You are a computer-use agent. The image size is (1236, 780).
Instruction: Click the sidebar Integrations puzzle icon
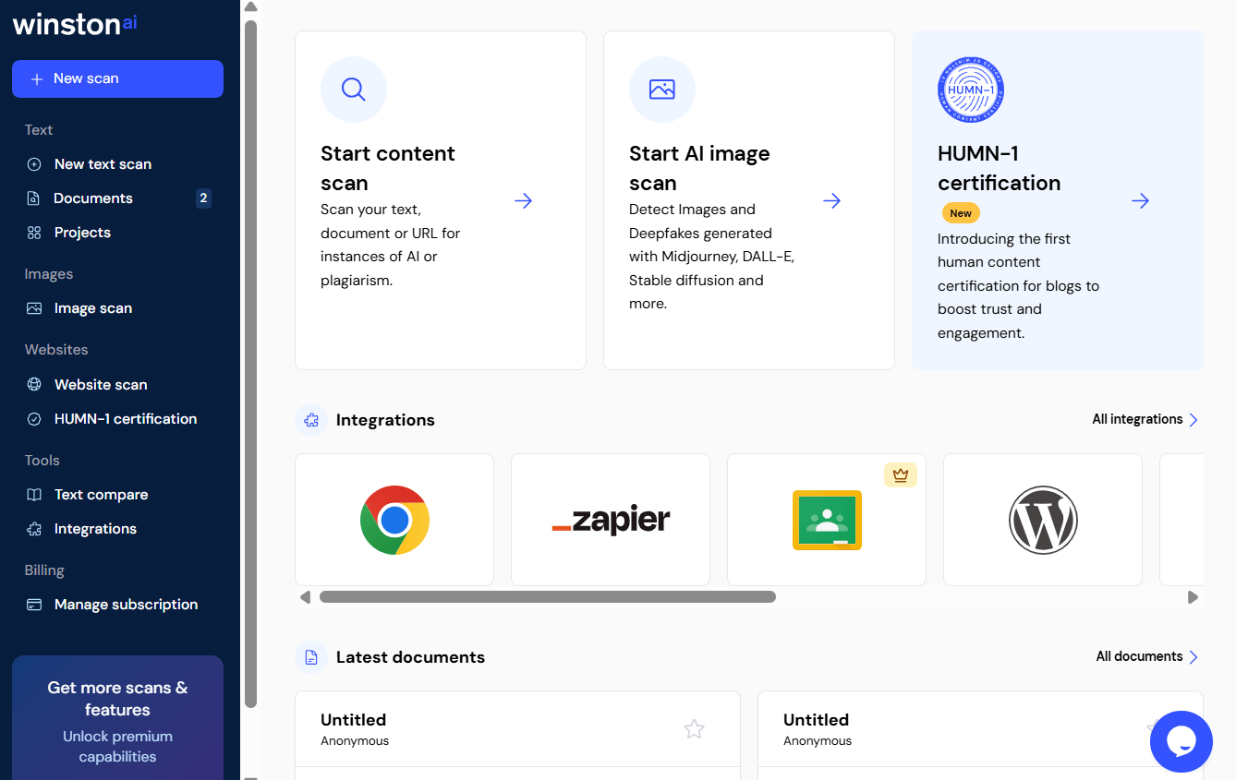pyautogui.click(x=34, y=529)
